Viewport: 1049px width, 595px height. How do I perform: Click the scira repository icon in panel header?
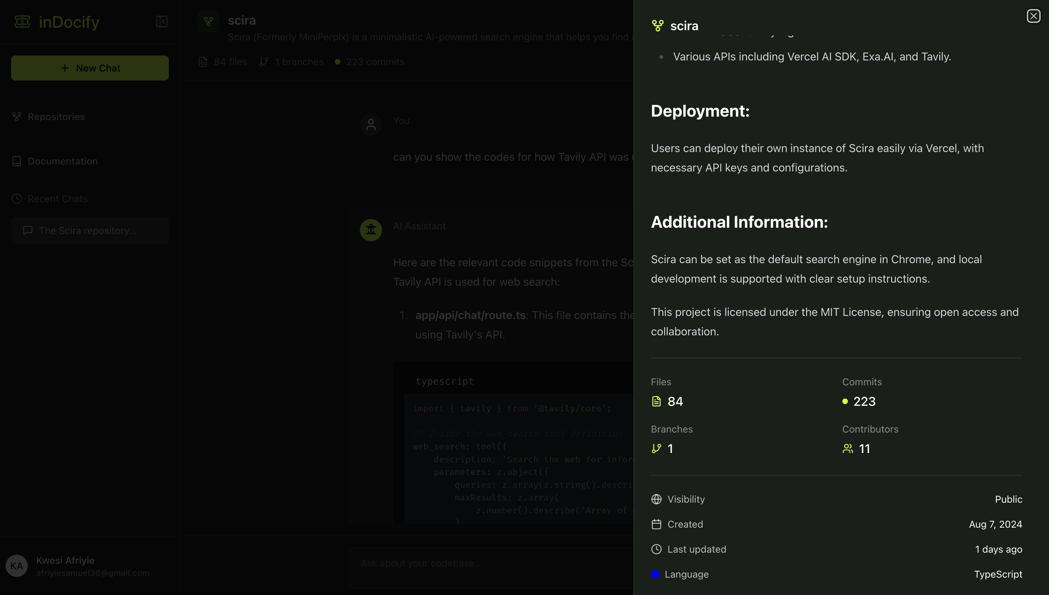[658, 26]
